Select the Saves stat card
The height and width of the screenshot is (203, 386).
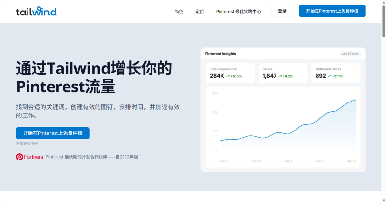tap(283, 73)
